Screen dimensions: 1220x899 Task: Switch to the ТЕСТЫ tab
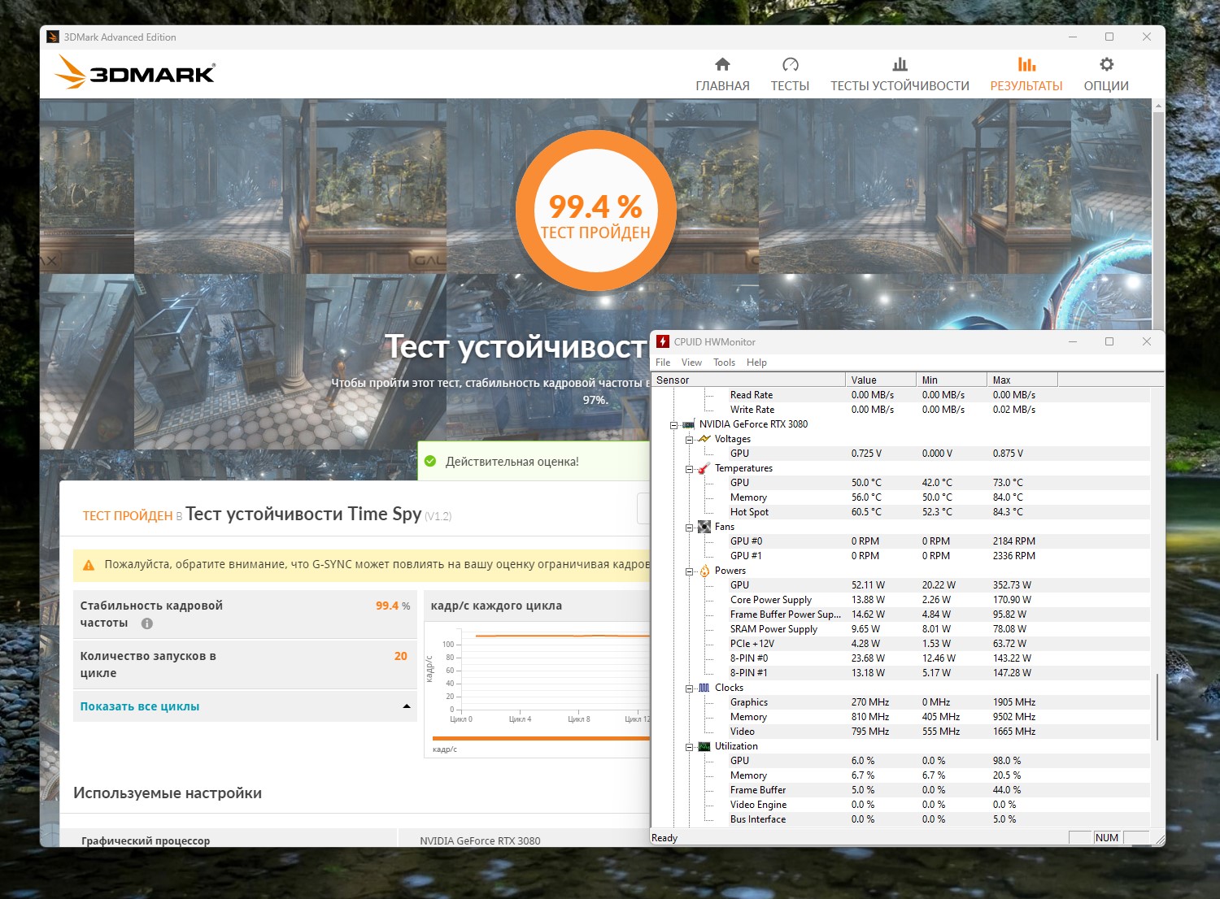(790, 74)
